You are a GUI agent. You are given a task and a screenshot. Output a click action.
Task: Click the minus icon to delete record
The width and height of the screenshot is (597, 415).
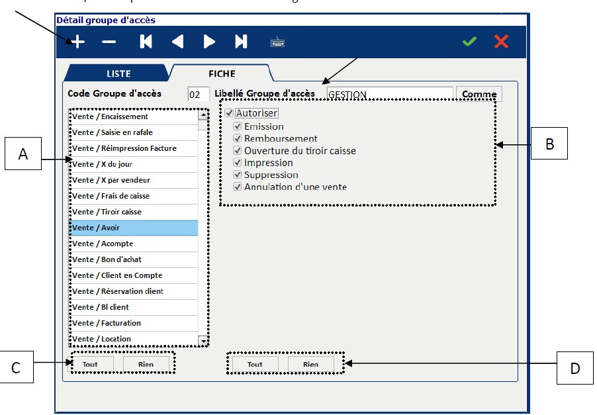click(109, 42)
